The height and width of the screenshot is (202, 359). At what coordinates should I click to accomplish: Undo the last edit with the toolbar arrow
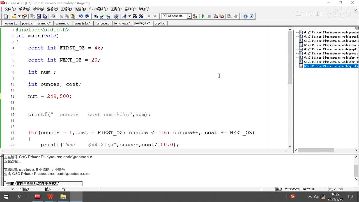tap(81, 16)
